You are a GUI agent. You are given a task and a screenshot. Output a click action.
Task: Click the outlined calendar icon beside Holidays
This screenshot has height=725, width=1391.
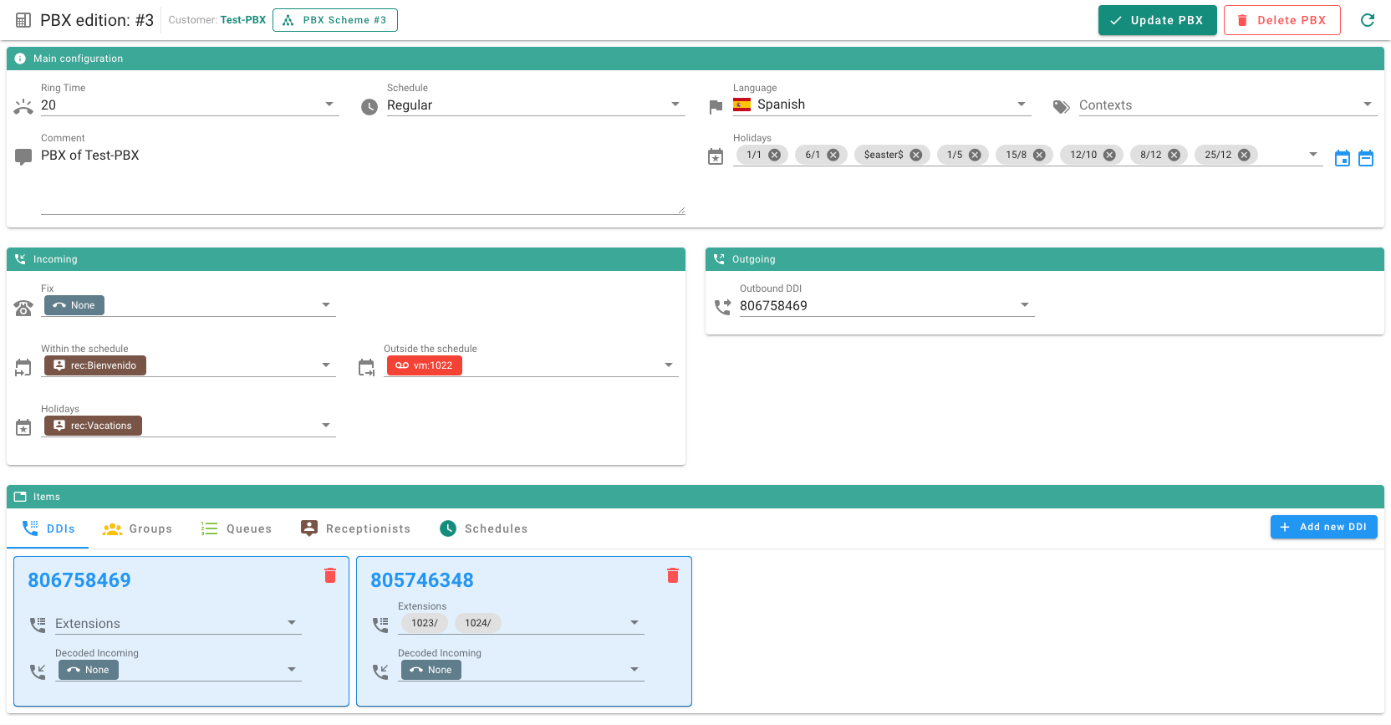pos(1366,158)
